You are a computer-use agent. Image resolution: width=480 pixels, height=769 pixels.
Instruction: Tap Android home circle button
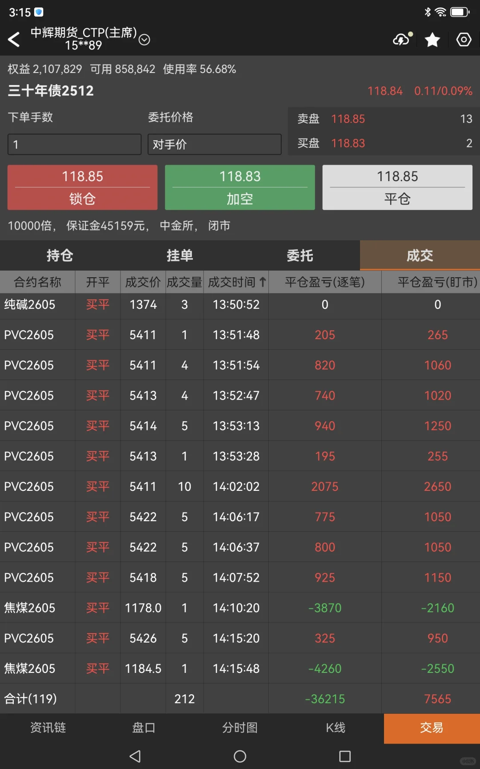point(240,756)
